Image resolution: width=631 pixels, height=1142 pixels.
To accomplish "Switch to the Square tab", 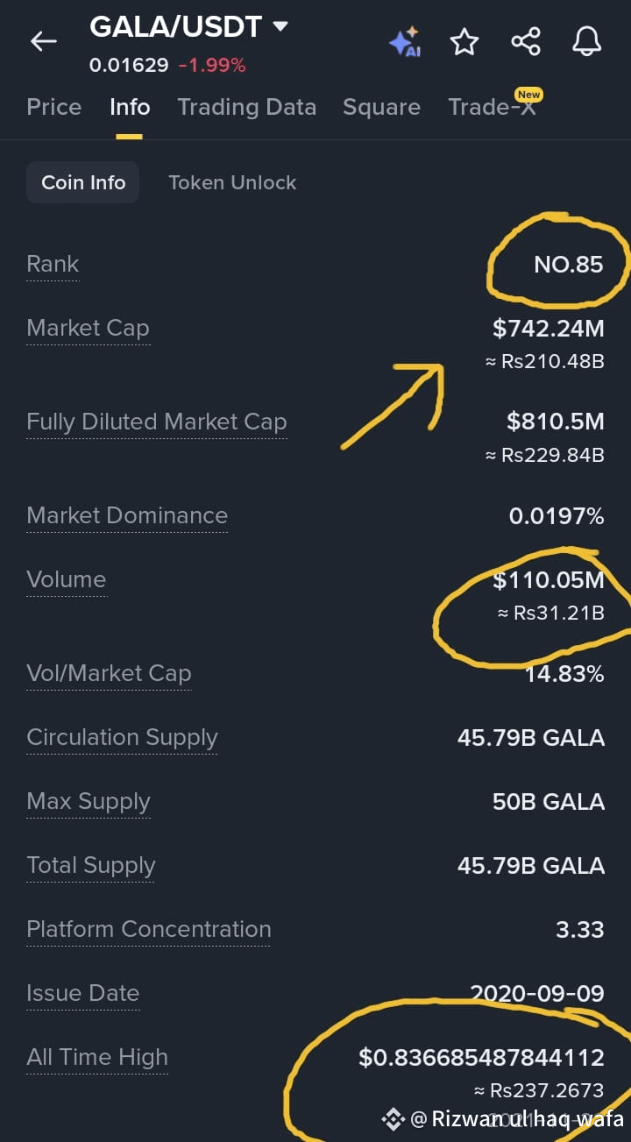I will coord(381,107).
